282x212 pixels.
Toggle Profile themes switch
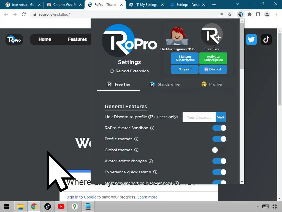click(x=219, y=139)
